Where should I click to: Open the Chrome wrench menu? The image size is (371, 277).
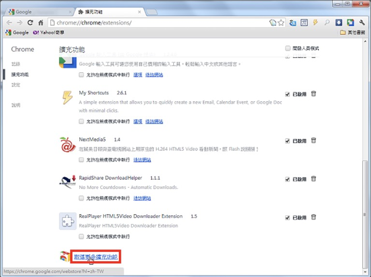tap(362, 23)
